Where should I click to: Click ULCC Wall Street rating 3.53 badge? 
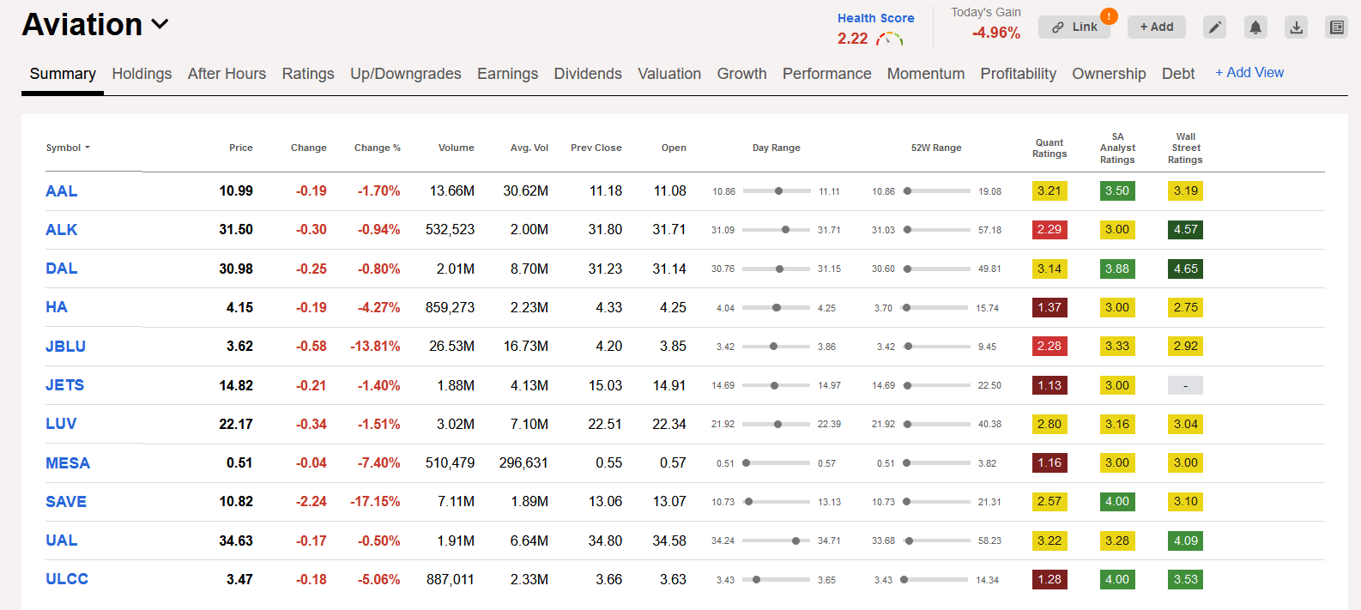pyautogui.click(x=1185, y=579)
